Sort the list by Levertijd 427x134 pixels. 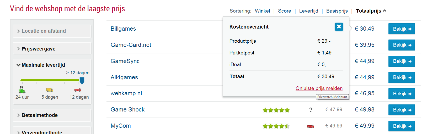(x=309, y=11)
